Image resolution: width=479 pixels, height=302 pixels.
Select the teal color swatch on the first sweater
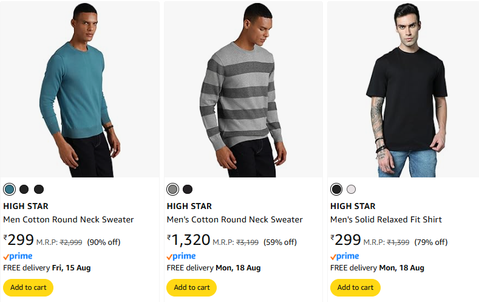pyautogui.click(x=9, y=189)
